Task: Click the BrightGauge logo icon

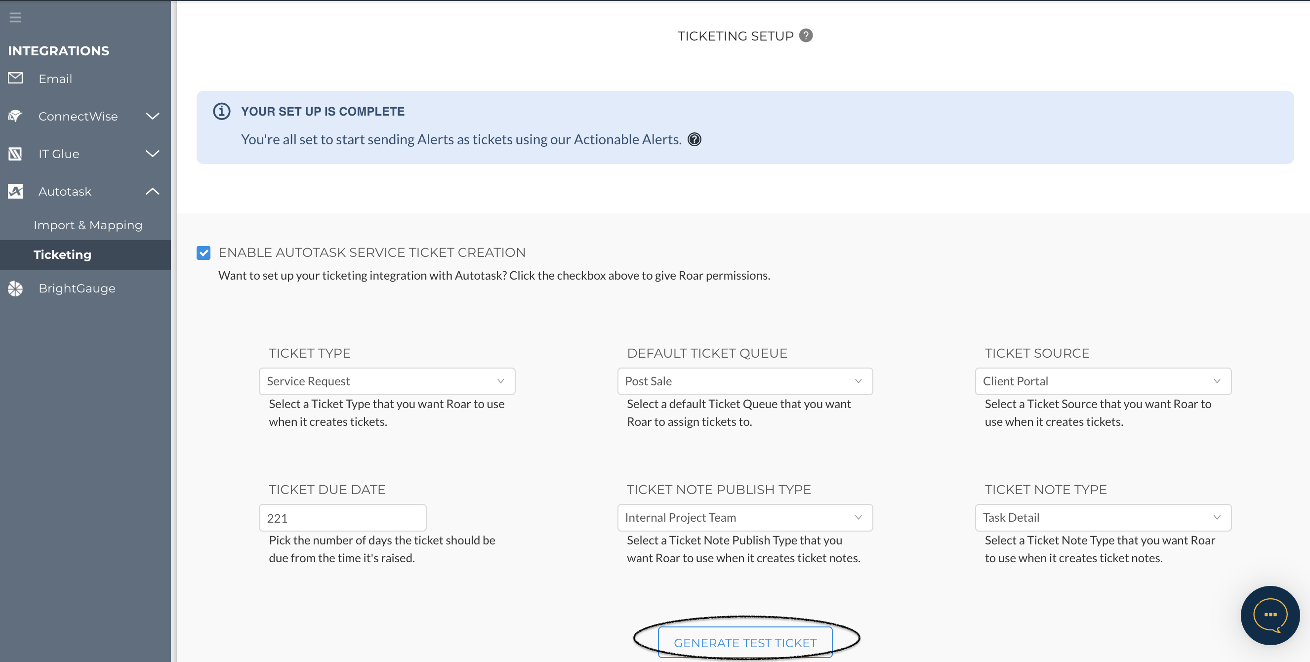Action: (x=15, y=289)
